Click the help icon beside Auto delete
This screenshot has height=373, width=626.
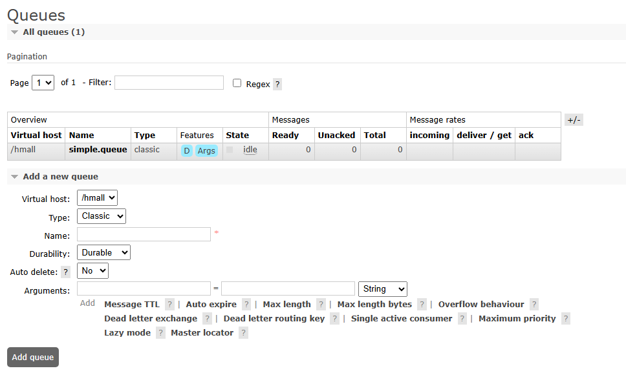pyautogui.click(x=65, y=272)
